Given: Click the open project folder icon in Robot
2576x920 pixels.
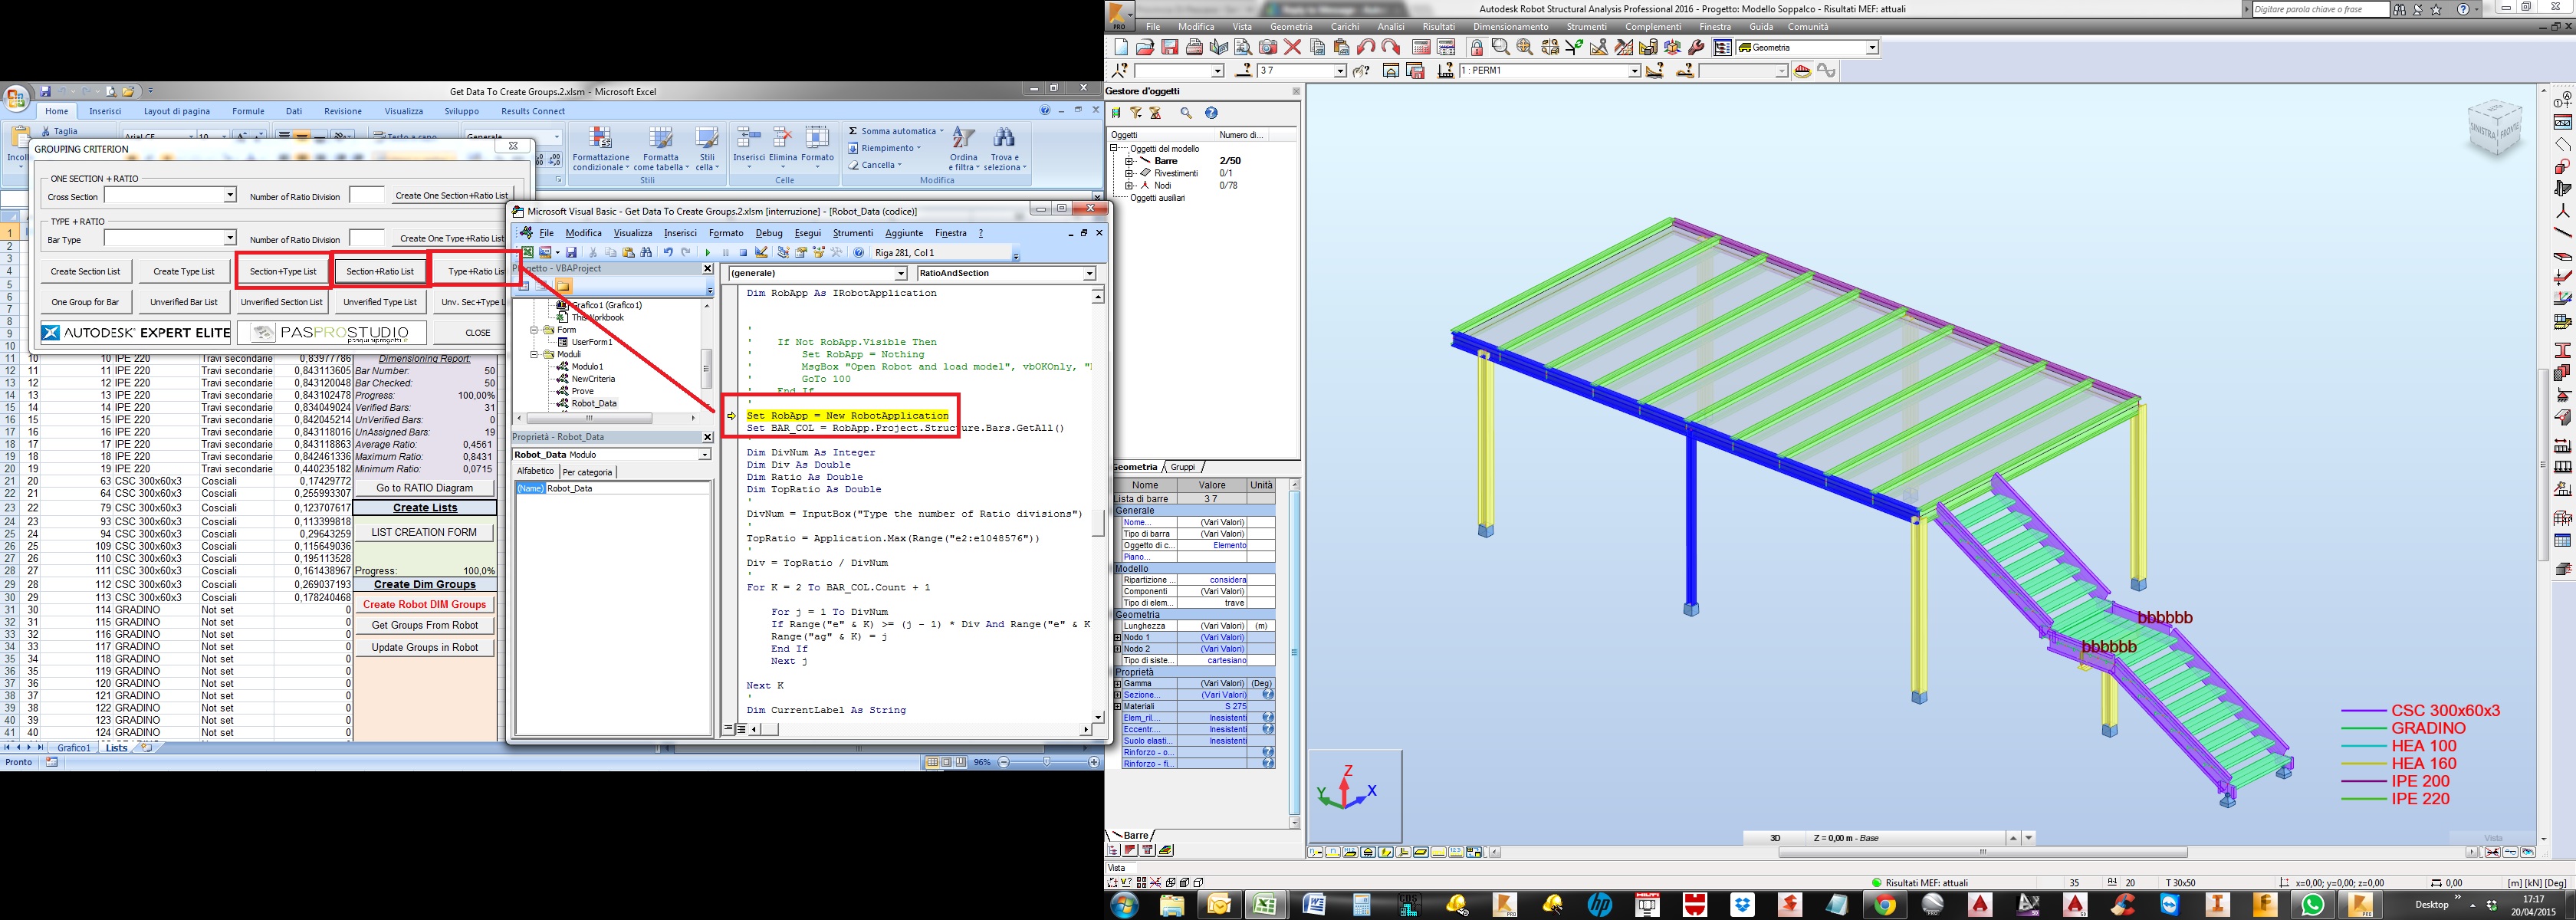Looking at the screenshot, I should click(1146, 48).
